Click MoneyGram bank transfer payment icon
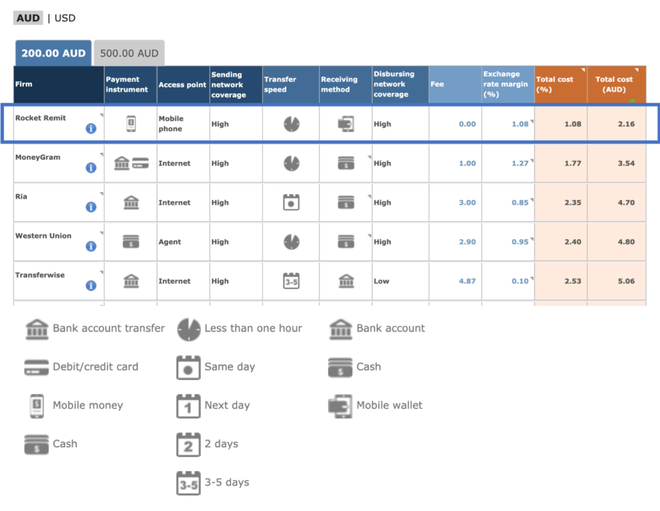Image resolution: width=660 pixels, height=511 pixels. click(x=122, y=163)
